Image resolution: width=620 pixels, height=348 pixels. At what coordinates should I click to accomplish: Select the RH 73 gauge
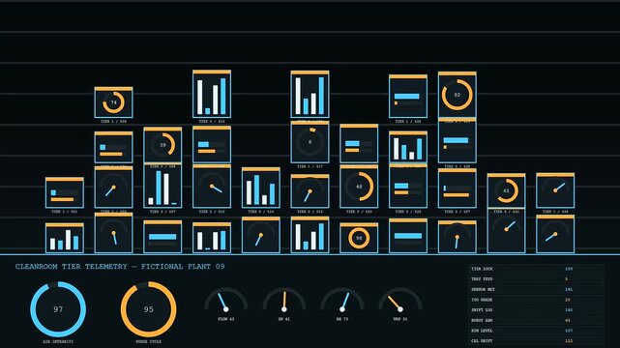pos(342,304)
